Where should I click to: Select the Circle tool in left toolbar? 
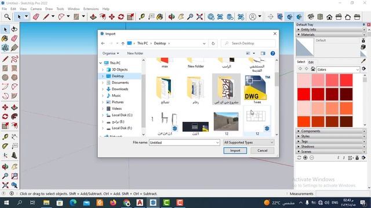click(5, 77)
